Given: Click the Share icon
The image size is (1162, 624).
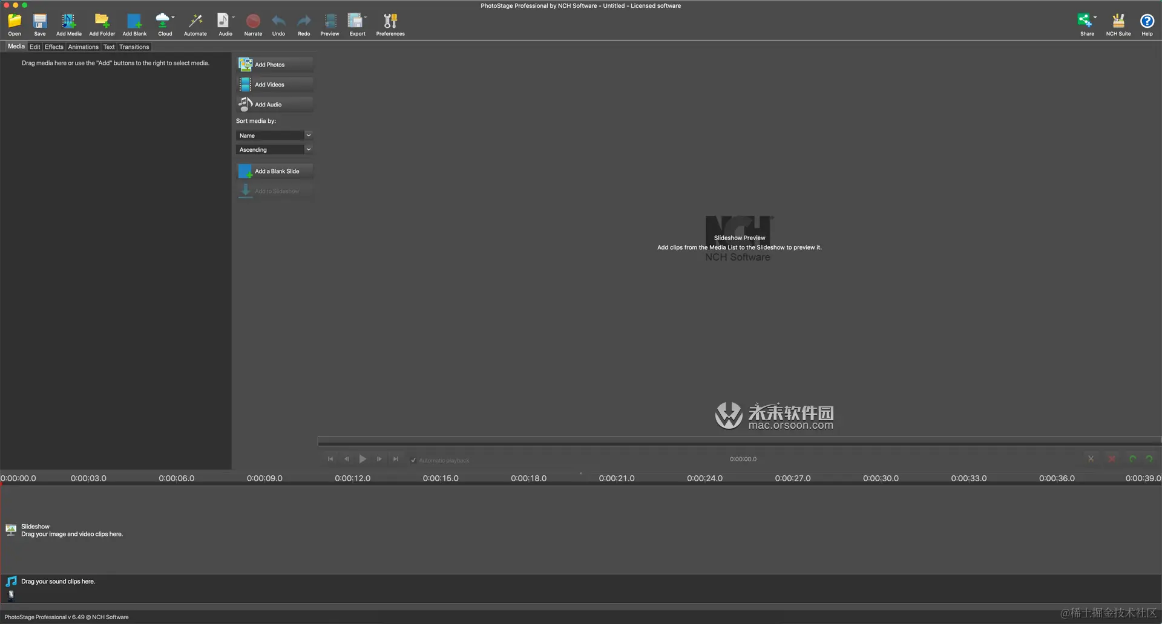Looking at the screenshot, I should pyautogui.click(x=1085, y=21).
